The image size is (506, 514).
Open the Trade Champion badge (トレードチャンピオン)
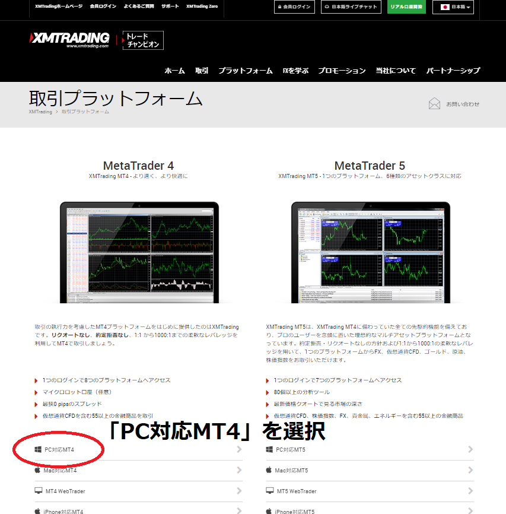pyautogui.click(x=143, y=40)
